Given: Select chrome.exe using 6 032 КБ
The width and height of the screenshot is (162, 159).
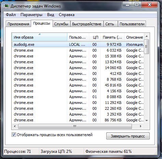Looking at the screenshot, I should 78,50.
